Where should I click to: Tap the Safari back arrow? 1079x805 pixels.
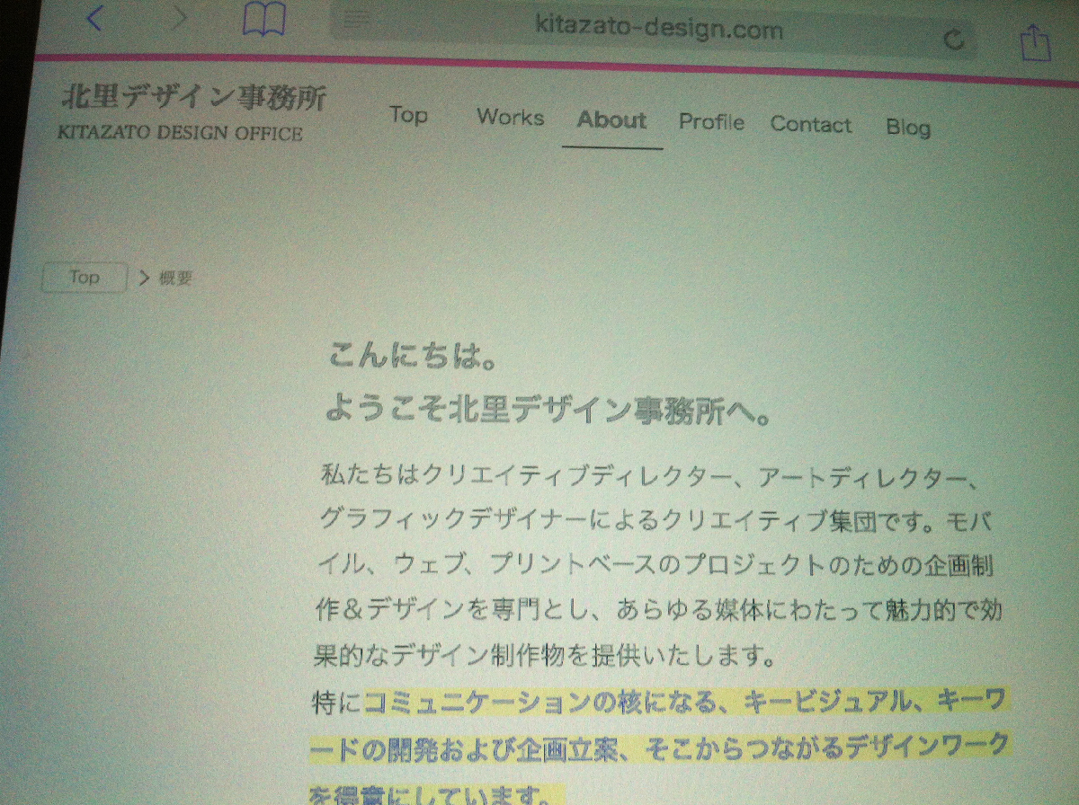coord(95,17)
